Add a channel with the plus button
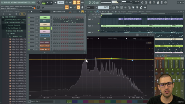 [x=45, y=52]
